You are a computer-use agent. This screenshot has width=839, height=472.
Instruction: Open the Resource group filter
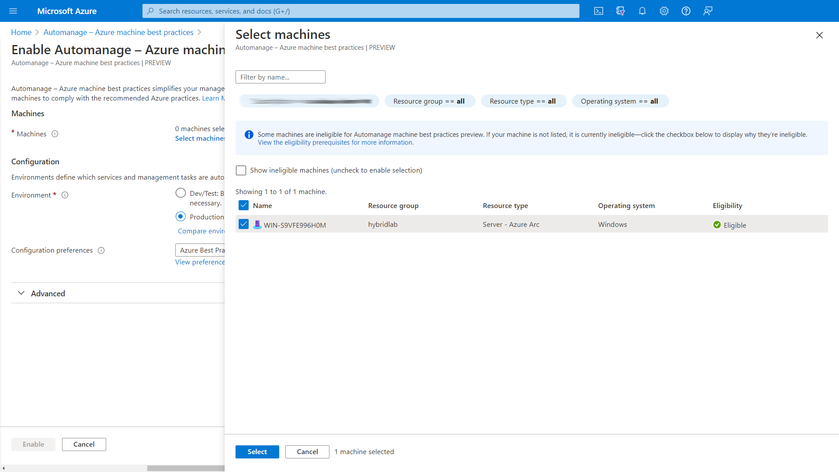[x=429, y=101]
